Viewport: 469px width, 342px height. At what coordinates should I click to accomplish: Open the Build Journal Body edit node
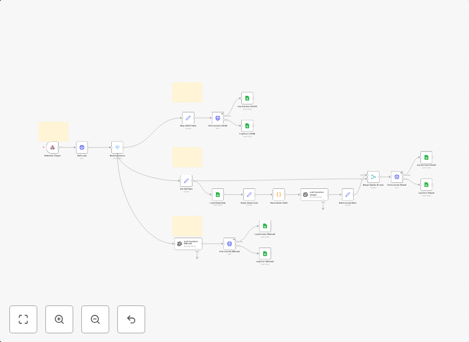coord(348,195)
